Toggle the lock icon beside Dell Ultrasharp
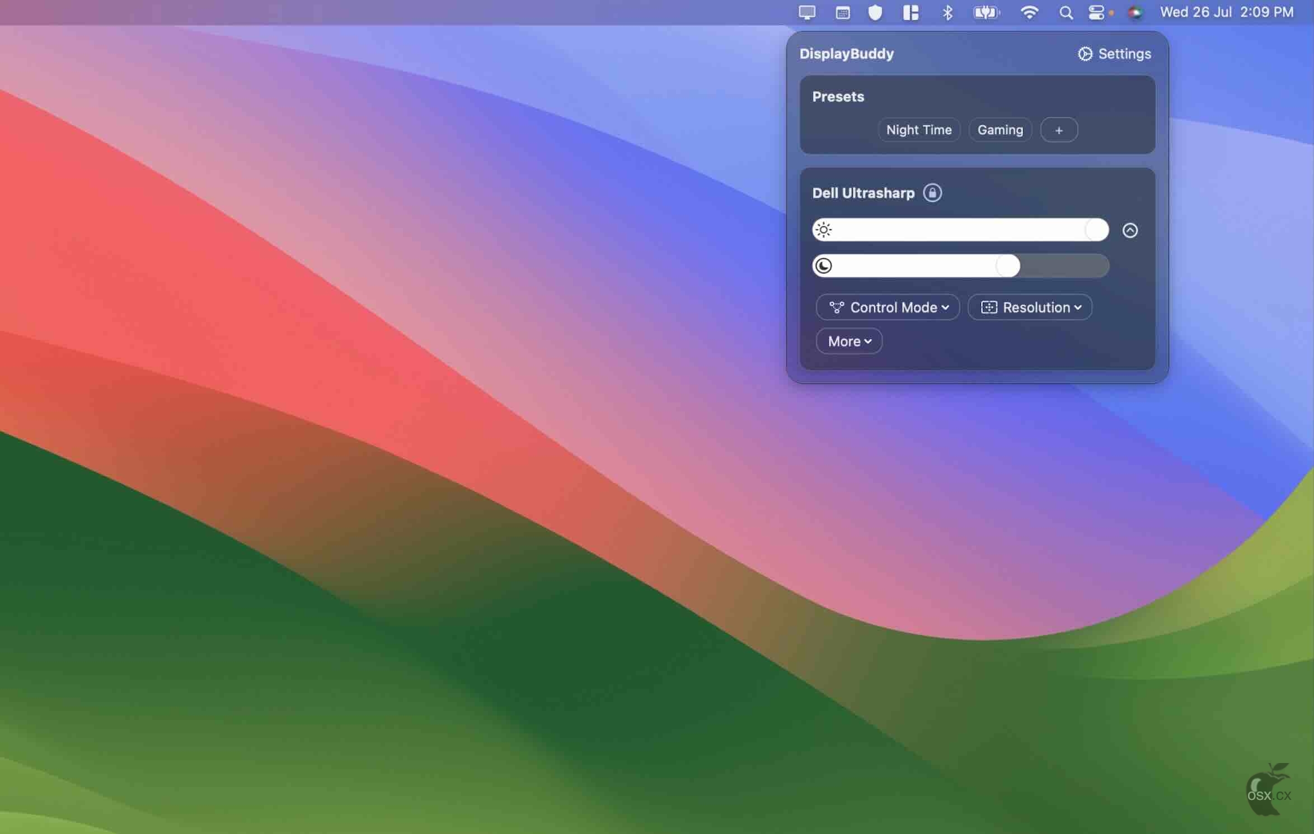Viewport: 1314px width, 834px height. 932,193
